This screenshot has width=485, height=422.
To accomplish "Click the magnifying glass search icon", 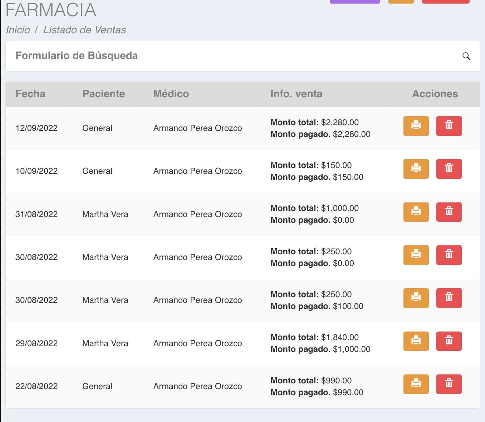I will 466,56.
